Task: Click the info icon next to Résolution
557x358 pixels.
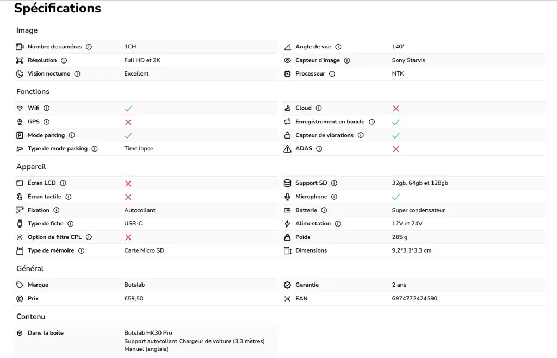Action: (x=64, y=60)
